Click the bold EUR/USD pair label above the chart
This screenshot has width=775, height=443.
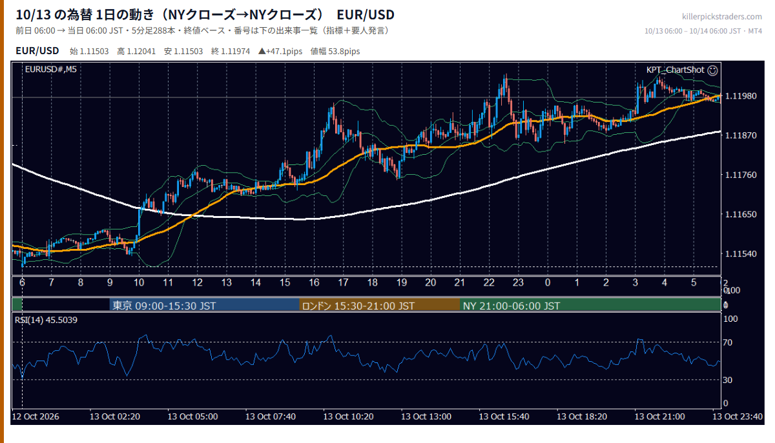[37, 50]
